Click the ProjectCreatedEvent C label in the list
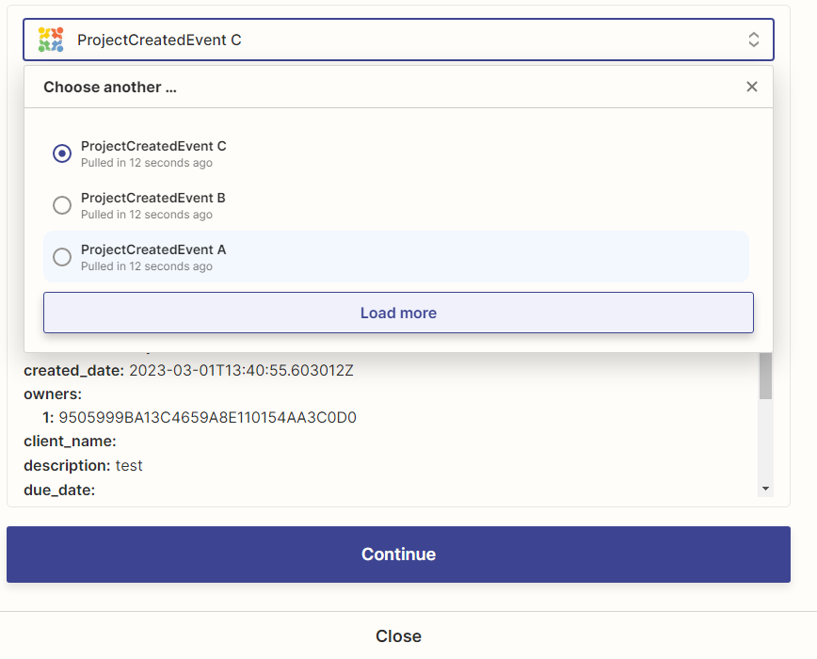The width and height of the screenshot is (817, 659). point(152,146)
